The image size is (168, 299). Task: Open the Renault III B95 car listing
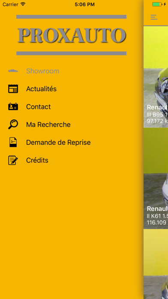[156, 76]
